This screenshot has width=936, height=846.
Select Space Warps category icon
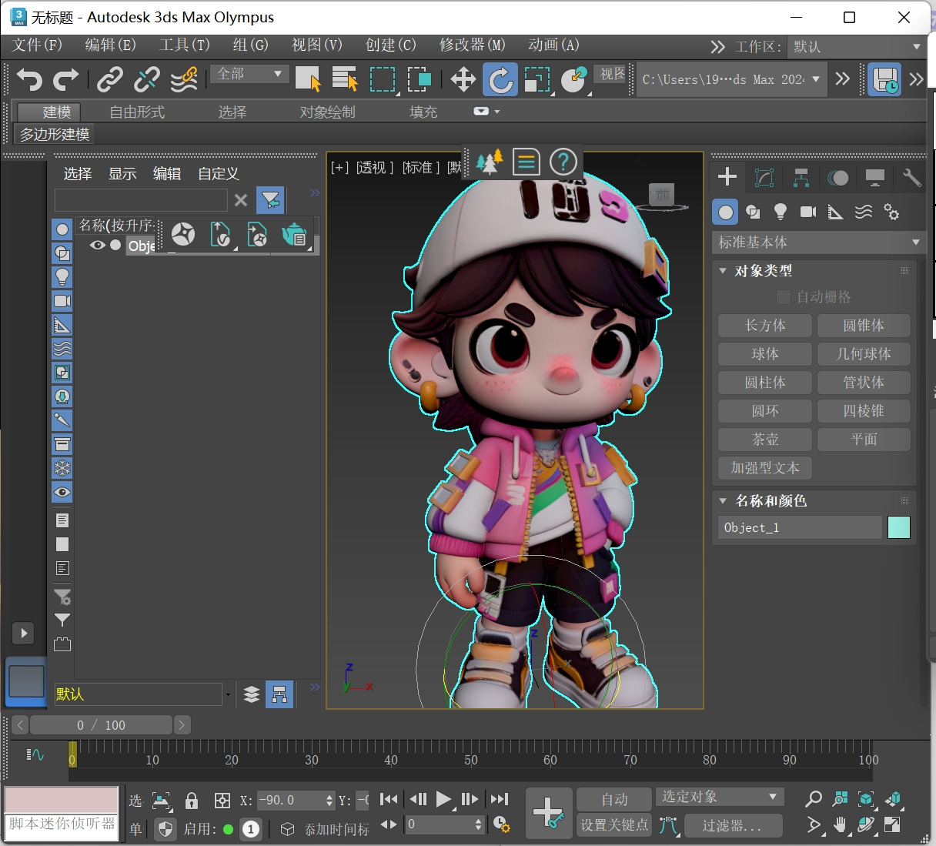pyautogui.click(x=864, y=212)
